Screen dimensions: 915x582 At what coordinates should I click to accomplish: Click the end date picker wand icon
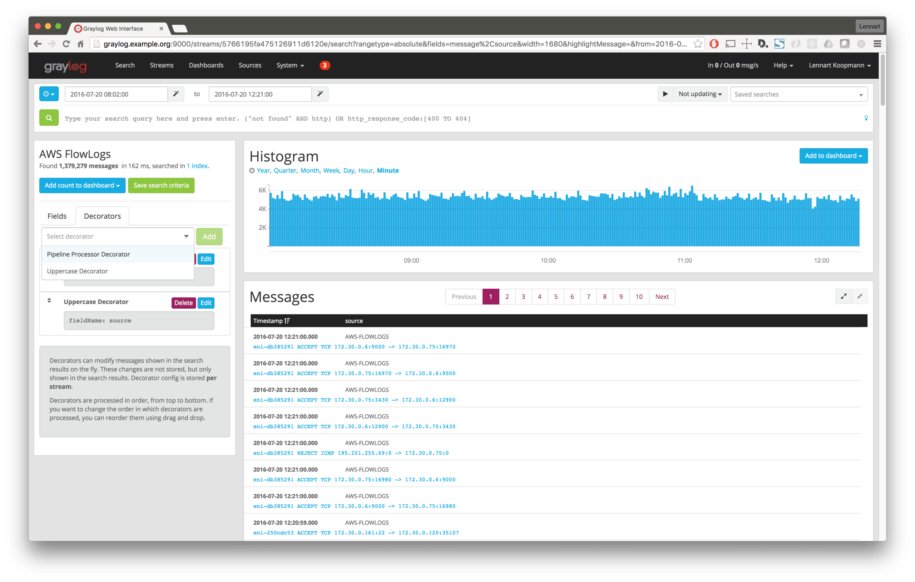tap(320, 94)
